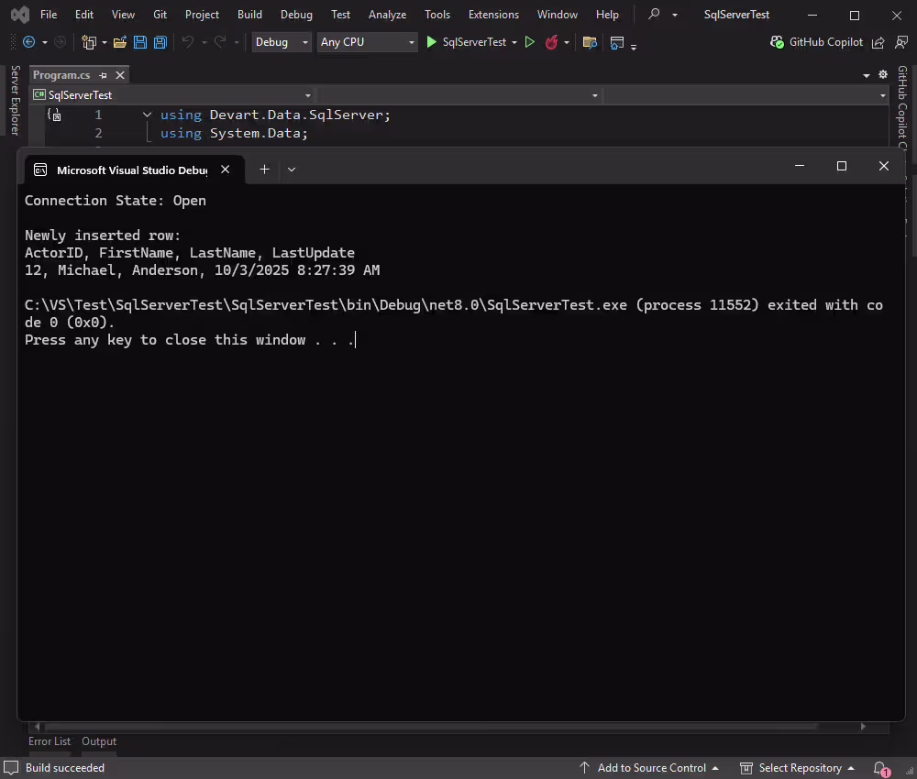Start debugging SqlServerTest with green play button
The width and height of the screenshot is (917, 779).
pos(431,42)
